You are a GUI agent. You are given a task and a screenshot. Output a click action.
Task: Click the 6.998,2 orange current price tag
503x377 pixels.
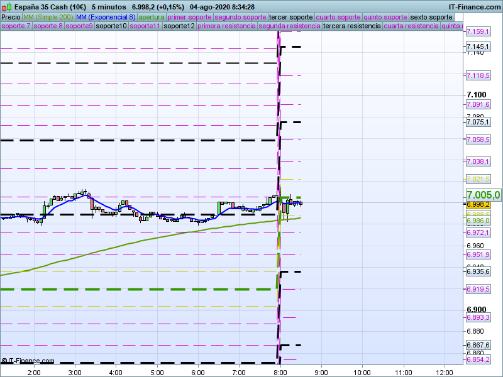(x=478, y=204)
